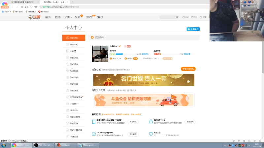Screen dimensions: 264x148
Task: Click the orange view noble privileges button
Action: [188, 69]
